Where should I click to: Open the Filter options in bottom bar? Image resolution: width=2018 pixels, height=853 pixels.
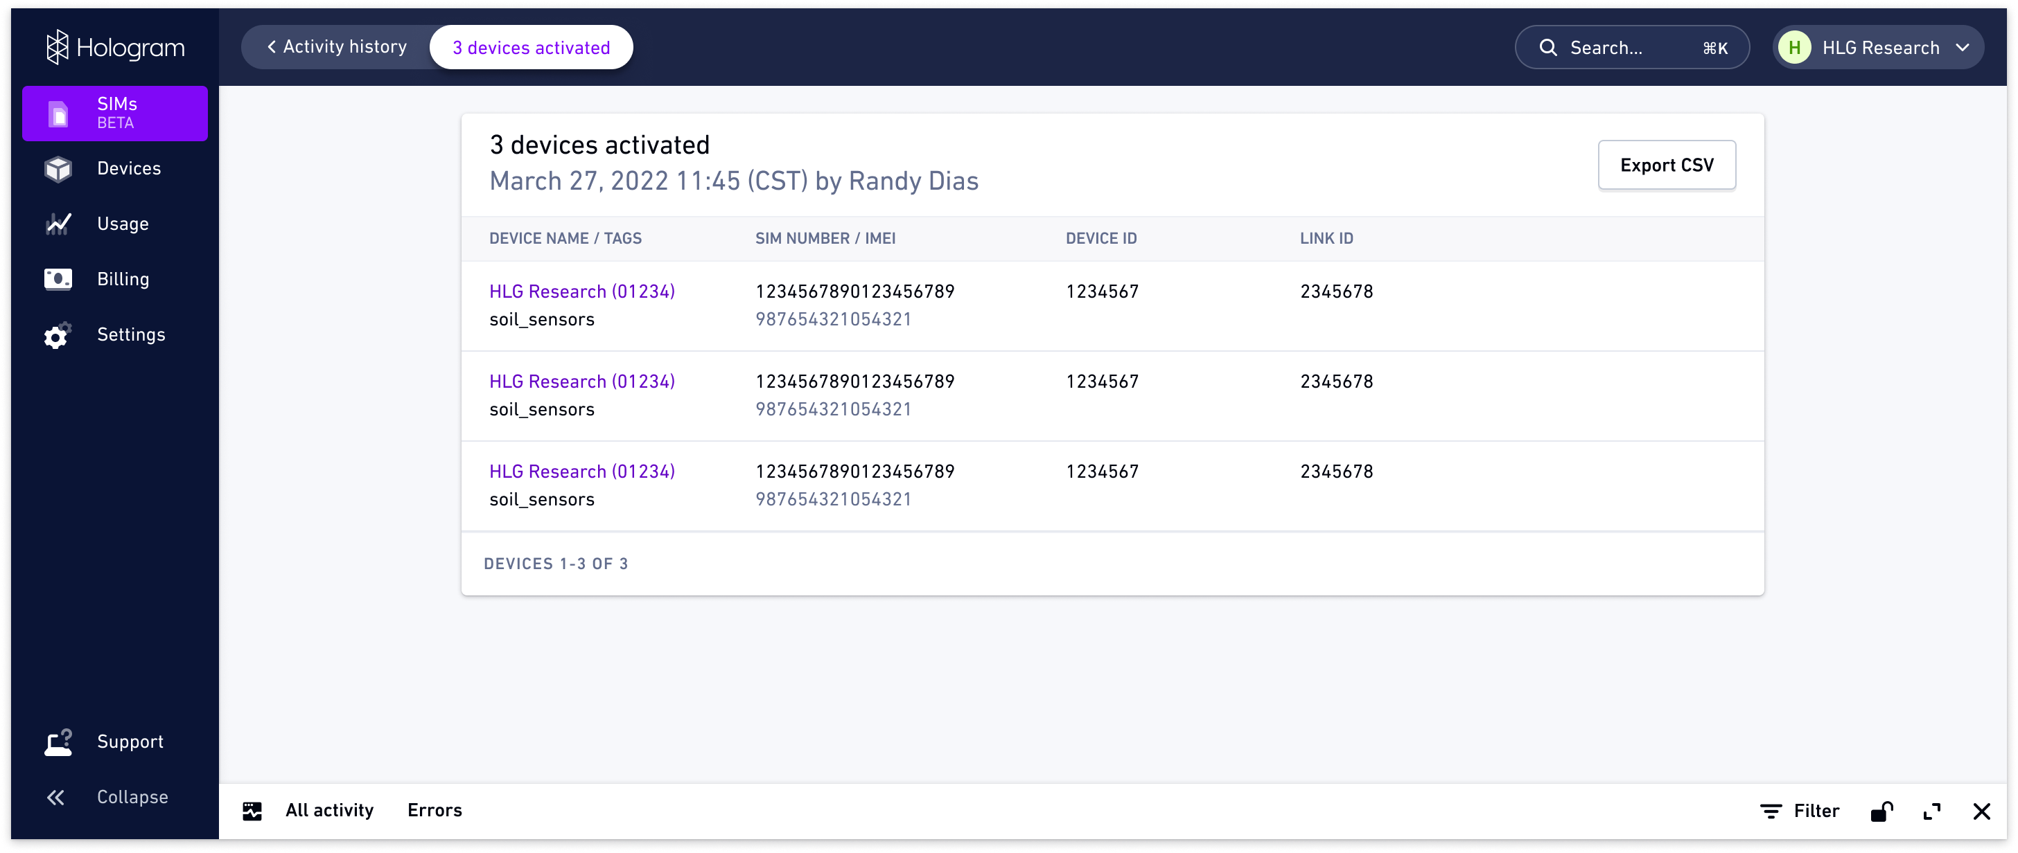tap(1800, 810)
